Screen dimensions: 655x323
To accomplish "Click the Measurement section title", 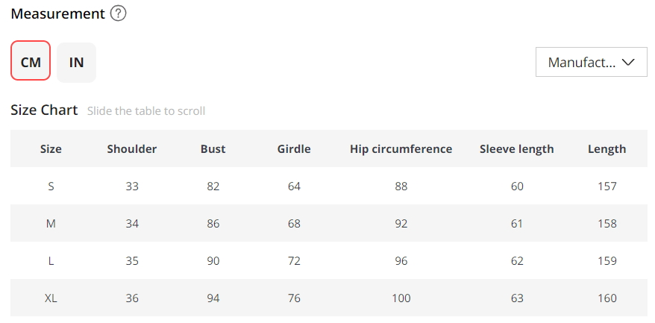I will coord(57,13).
